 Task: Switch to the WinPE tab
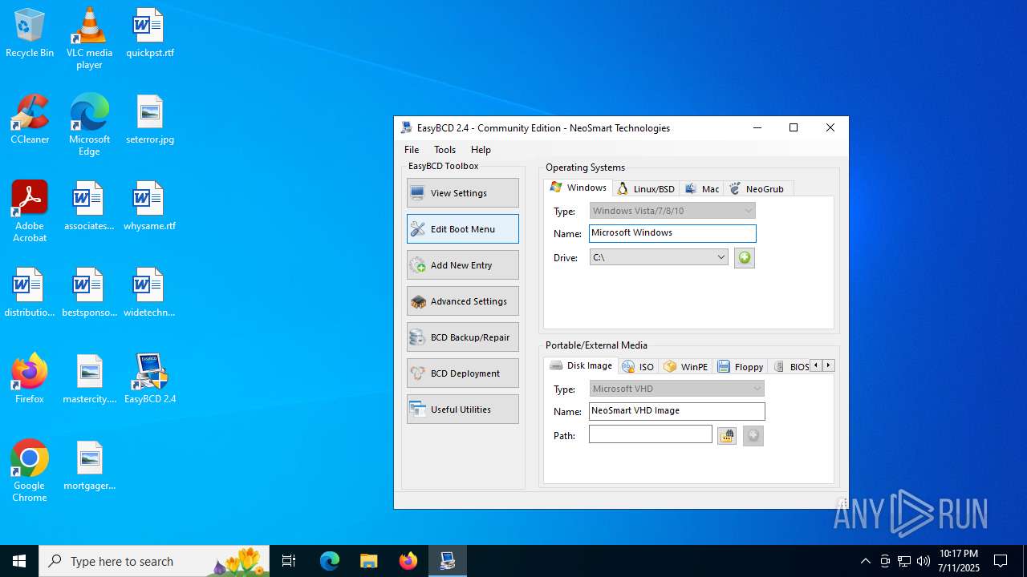tap(686, 367)
